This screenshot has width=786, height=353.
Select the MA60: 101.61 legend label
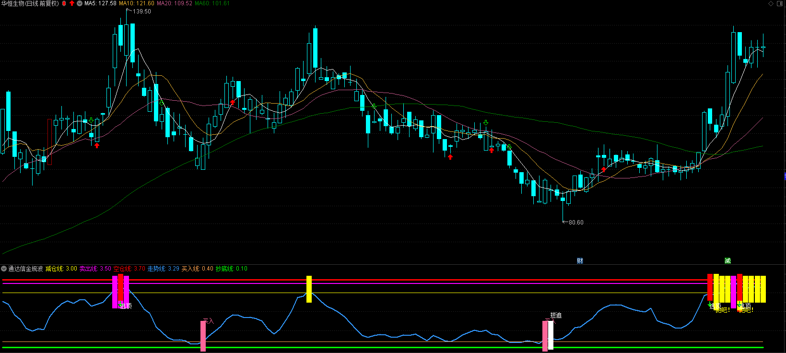click(212, 3)
